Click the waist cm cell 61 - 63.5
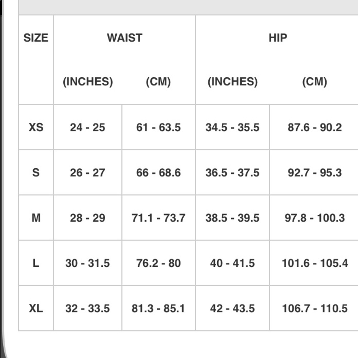 click(158, 127)
